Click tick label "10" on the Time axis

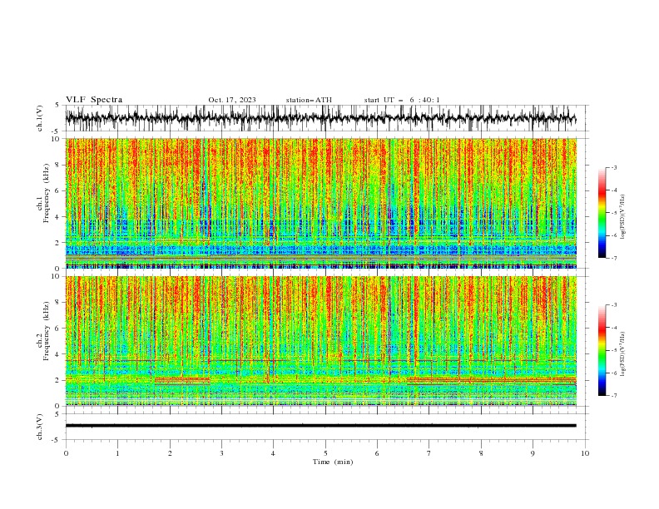(585, 453)
